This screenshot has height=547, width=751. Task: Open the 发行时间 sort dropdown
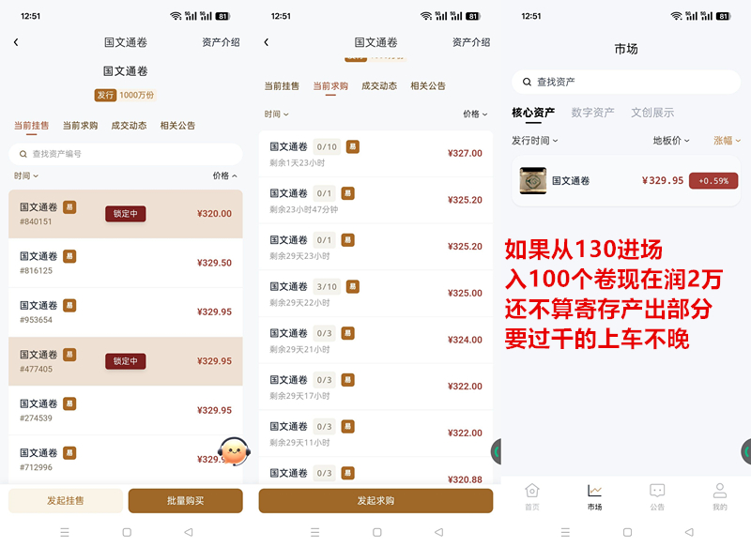point(534,140)
